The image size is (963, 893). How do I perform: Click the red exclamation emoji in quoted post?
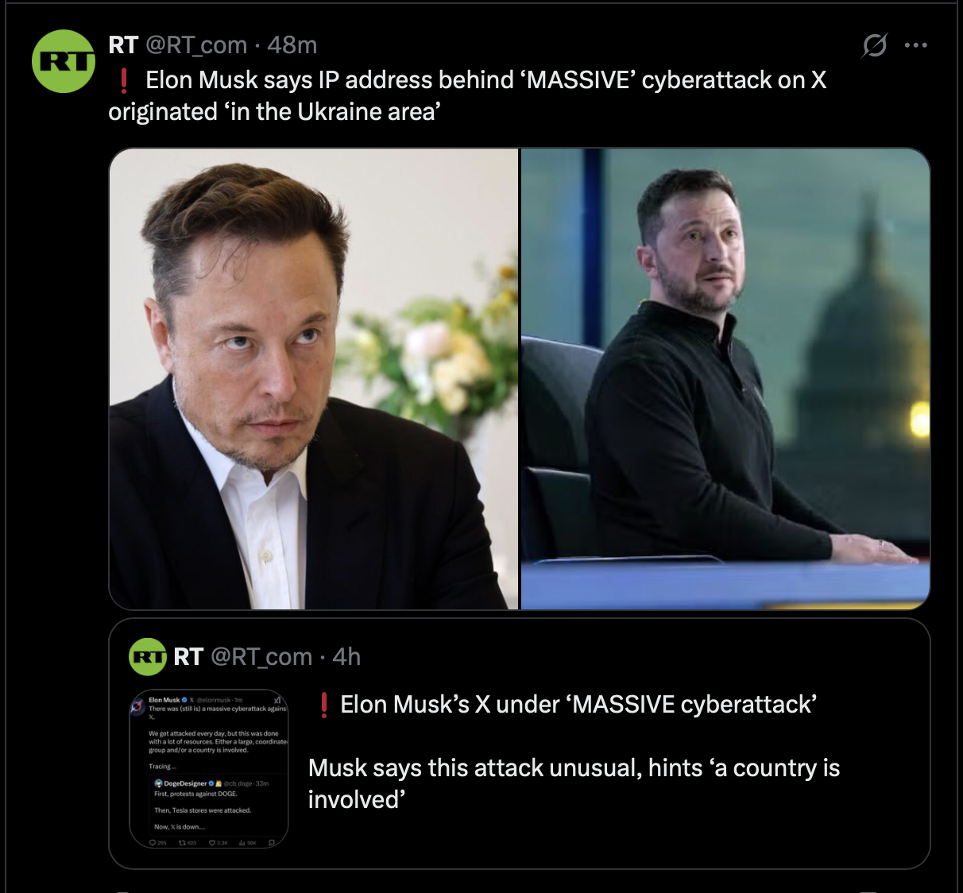tap(323, 705)
